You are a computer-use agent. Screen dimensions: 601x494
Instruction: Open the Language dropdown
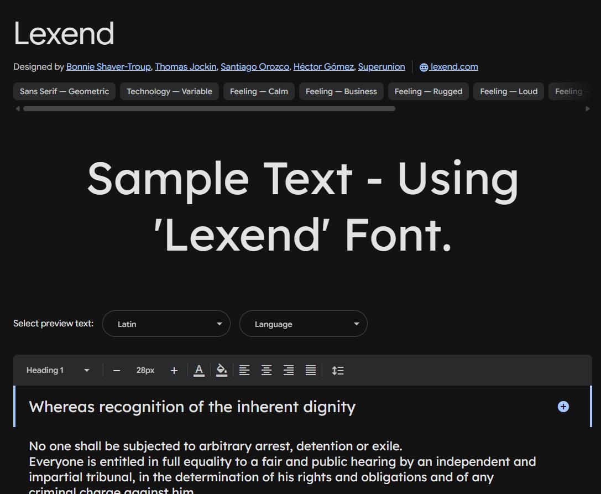click(x=303, y=324)
